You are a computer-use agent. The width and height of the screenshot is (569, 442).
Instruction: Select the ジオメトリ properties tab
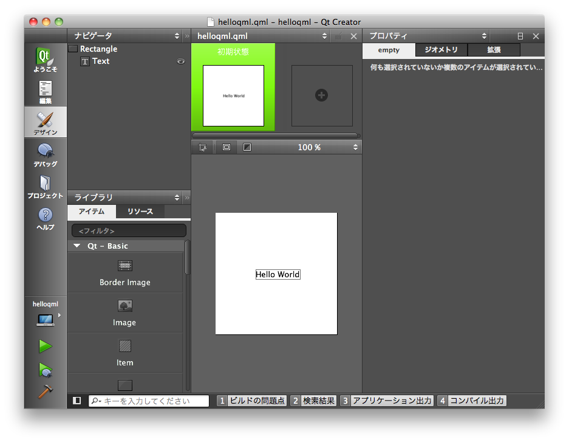point(441,50)
